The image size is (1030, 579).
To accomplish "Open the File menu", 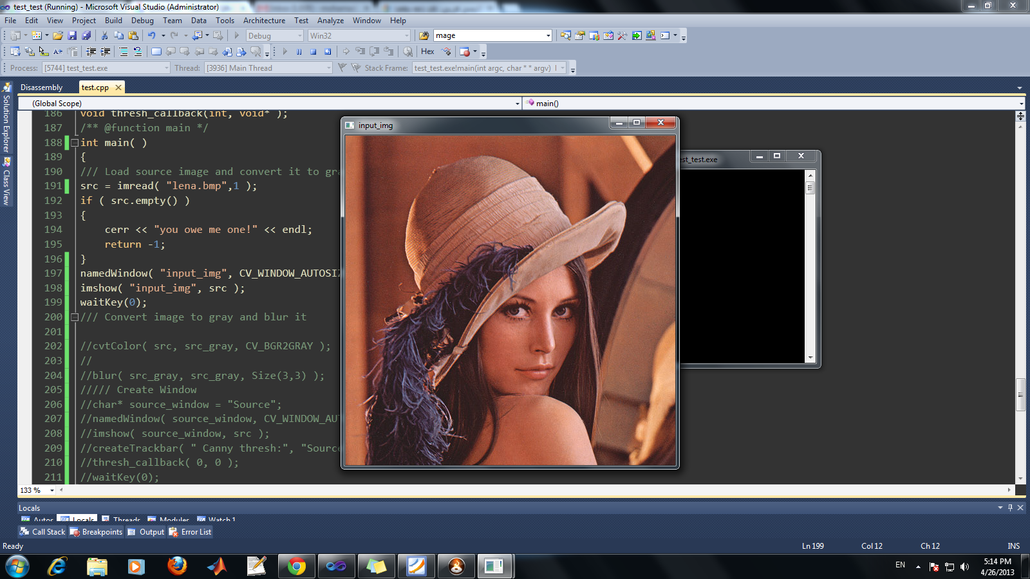I will click(10, 20).
